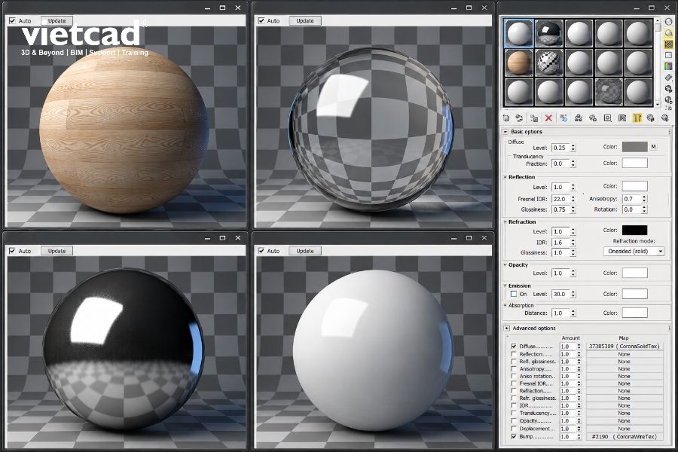
Task: Open the gray Diffuse color swatch
Action: click(635, 147)
